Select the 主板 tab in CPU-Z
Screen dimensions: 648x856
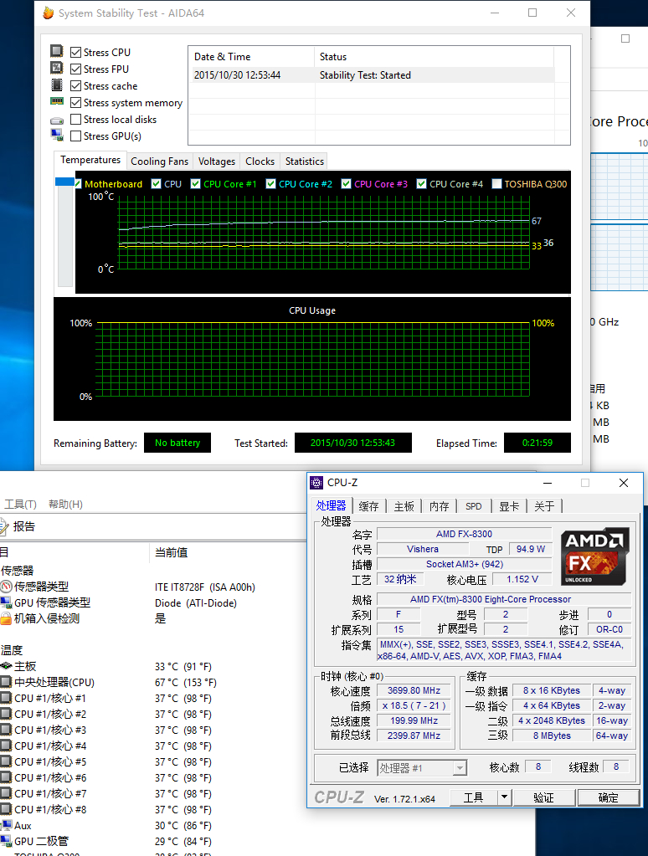[x=404, y=506]
